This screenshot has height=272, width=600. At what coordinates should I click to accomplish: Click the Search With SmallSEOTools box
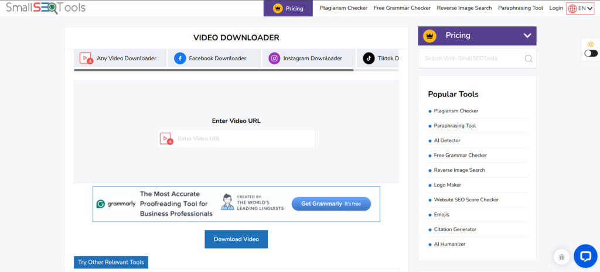click(477, 58)
